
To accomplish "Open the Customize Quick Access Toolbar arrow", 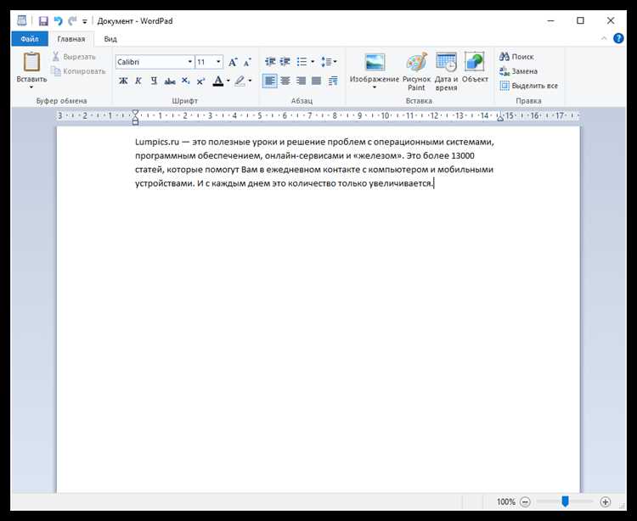I will [x=84, y=21].
